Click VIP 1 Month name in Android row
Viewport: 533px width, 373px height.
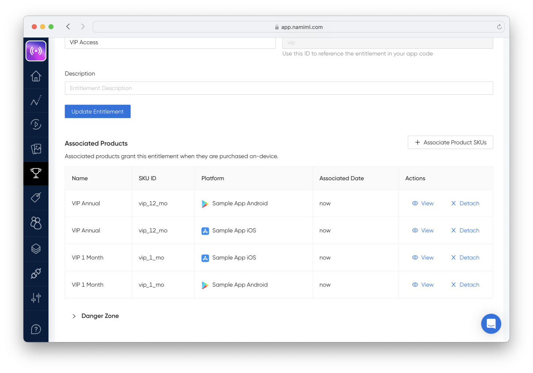88,284
